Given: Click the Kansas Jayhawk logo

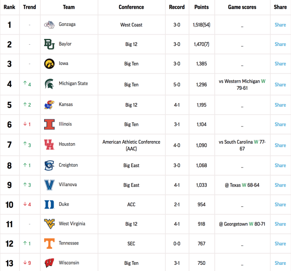Looking at the screenshot, I should pos(49,105).
